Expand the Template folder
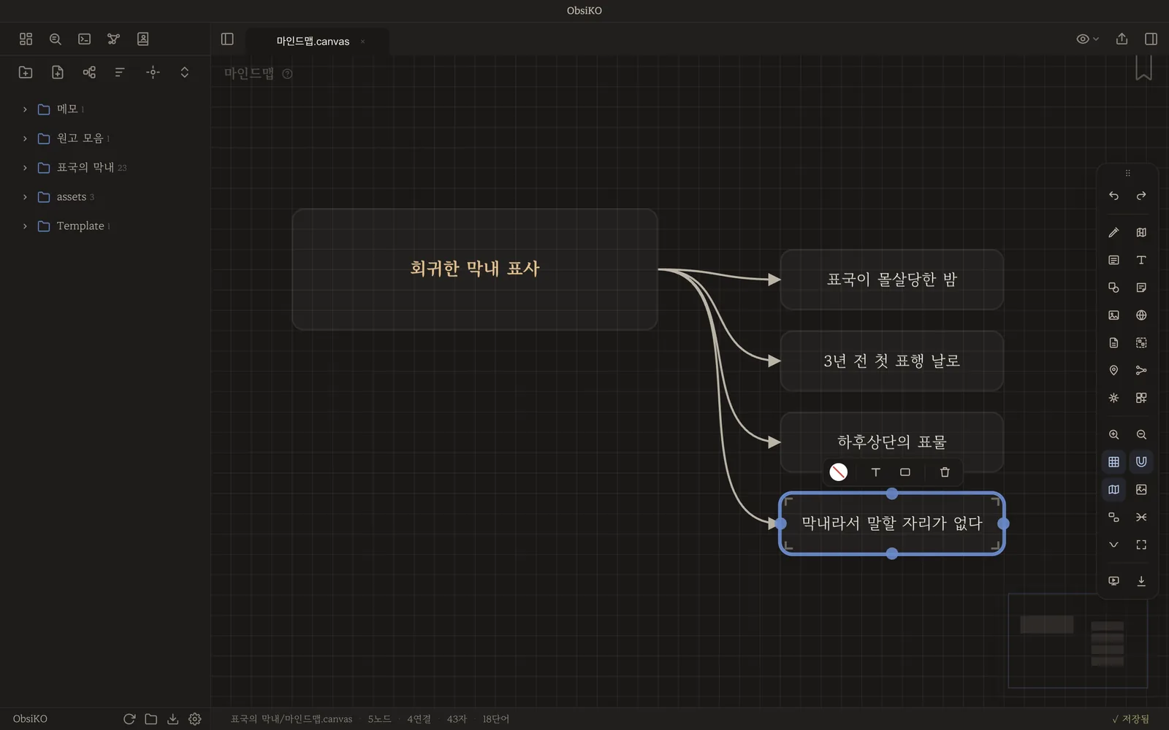 point(25,226)
